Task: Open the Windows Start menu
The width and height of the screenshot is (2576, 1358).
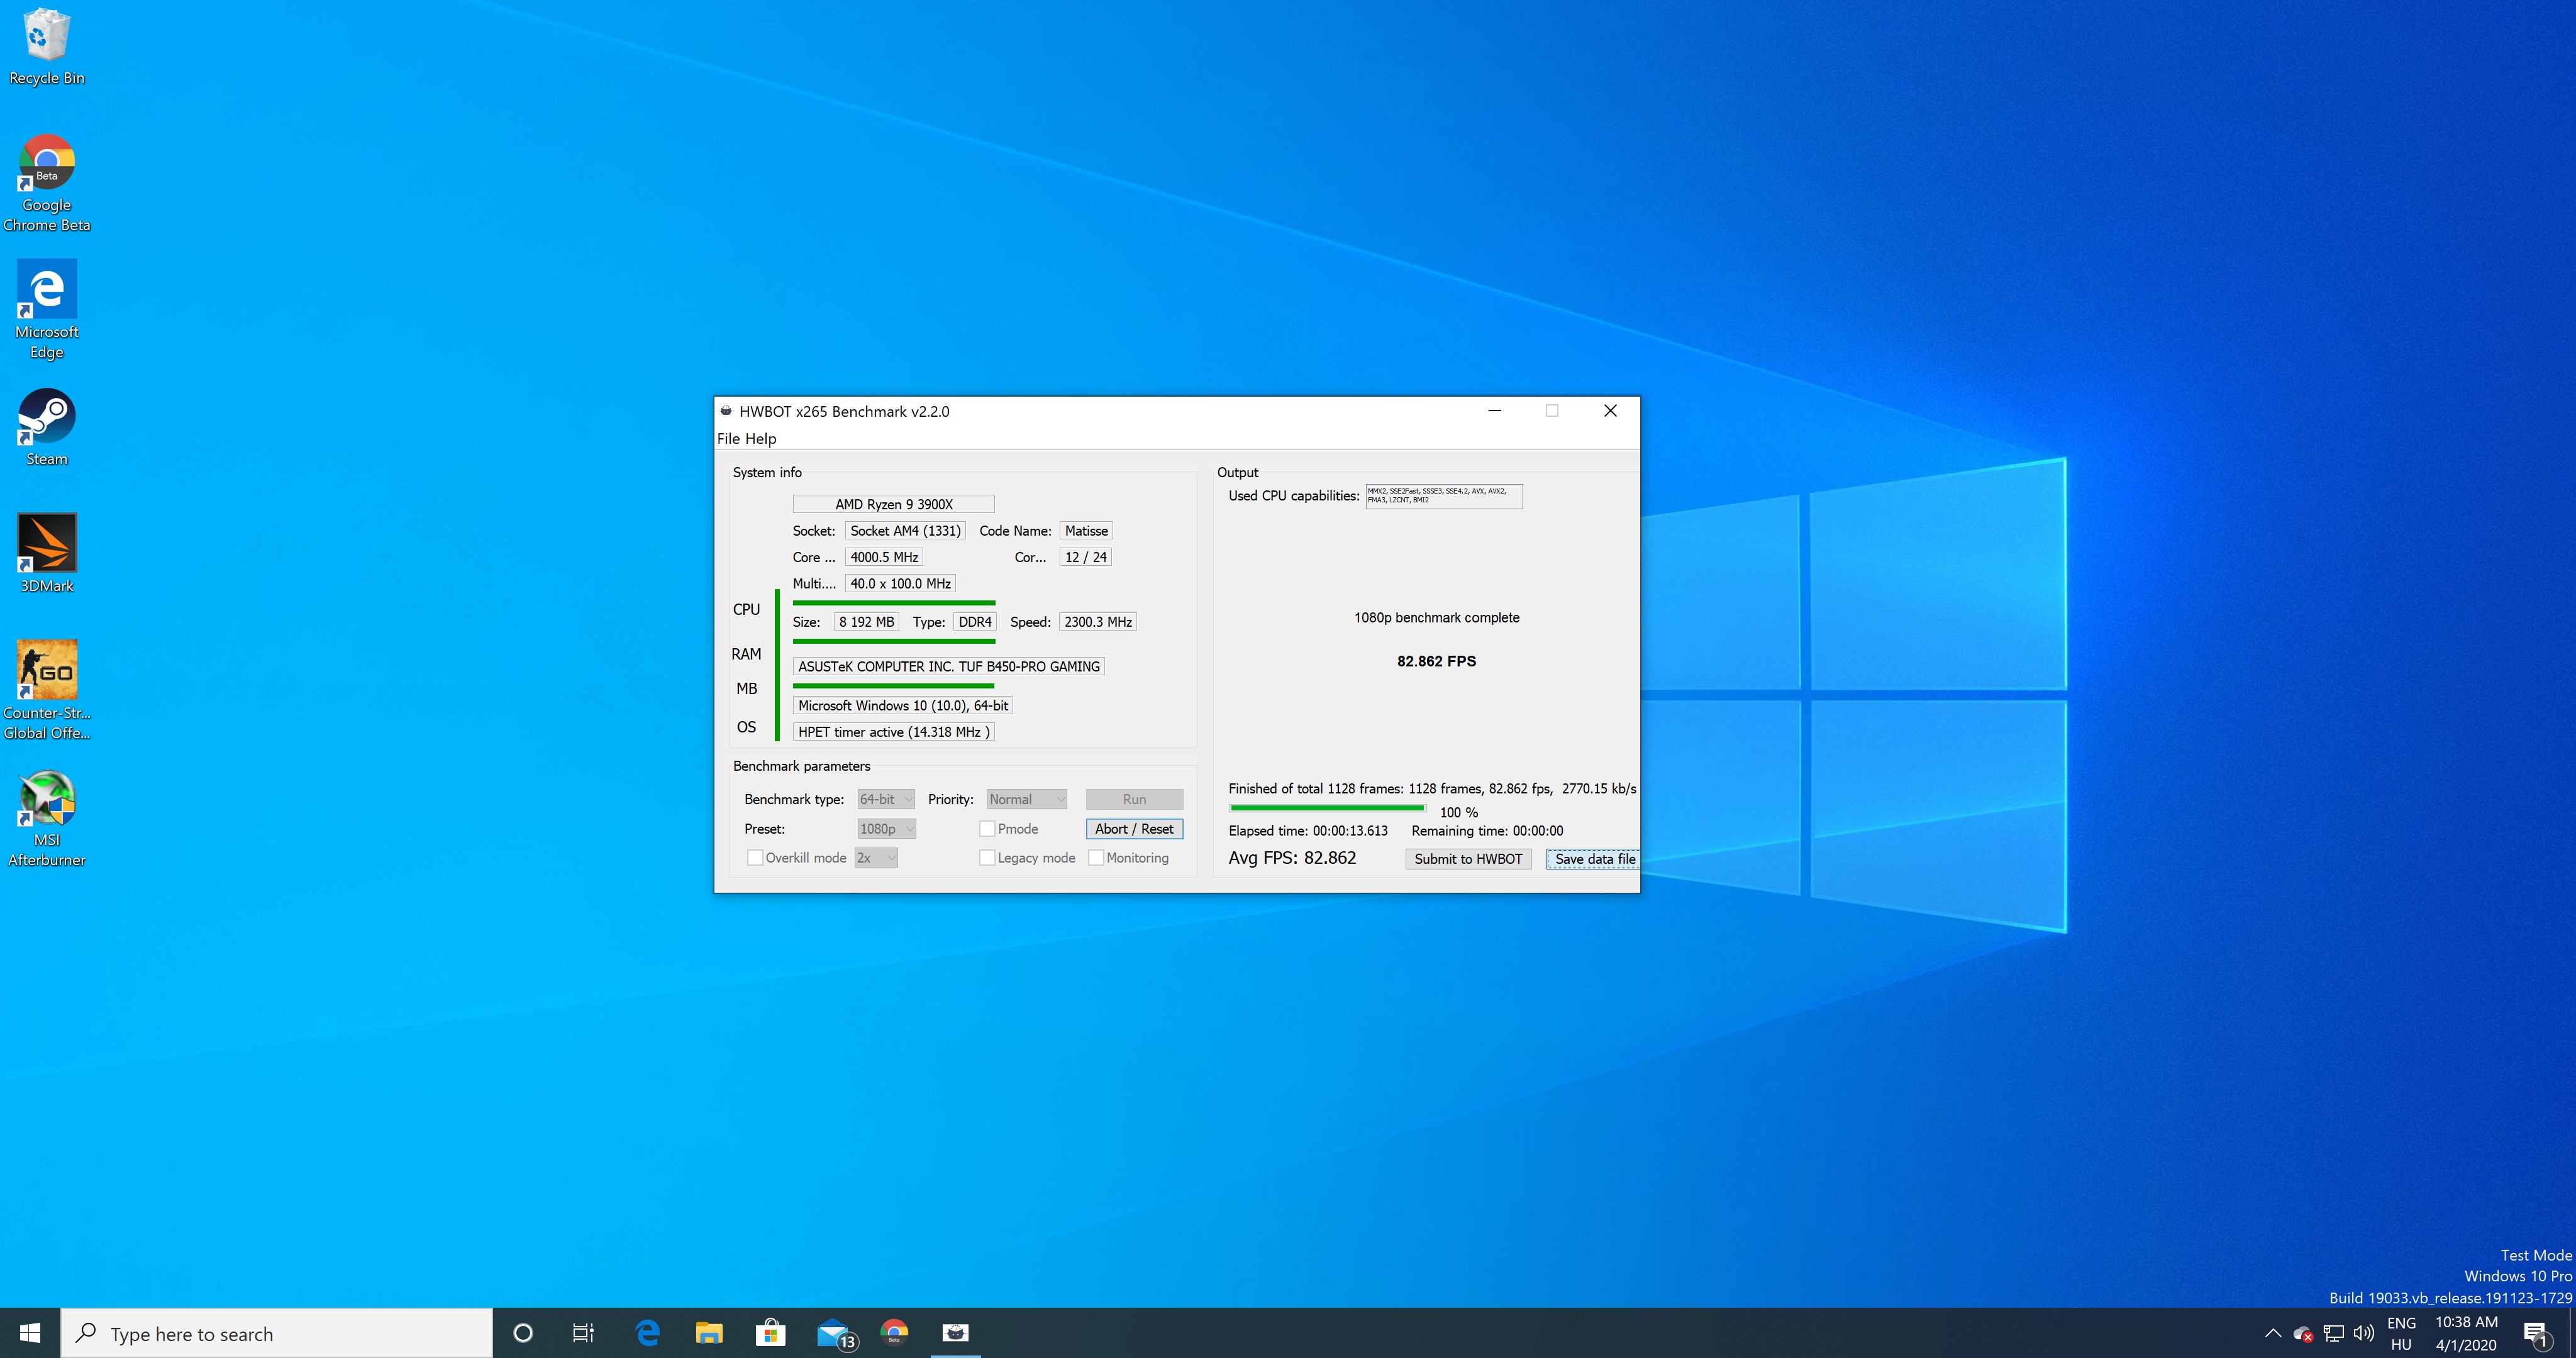Action: (30, 1333)
